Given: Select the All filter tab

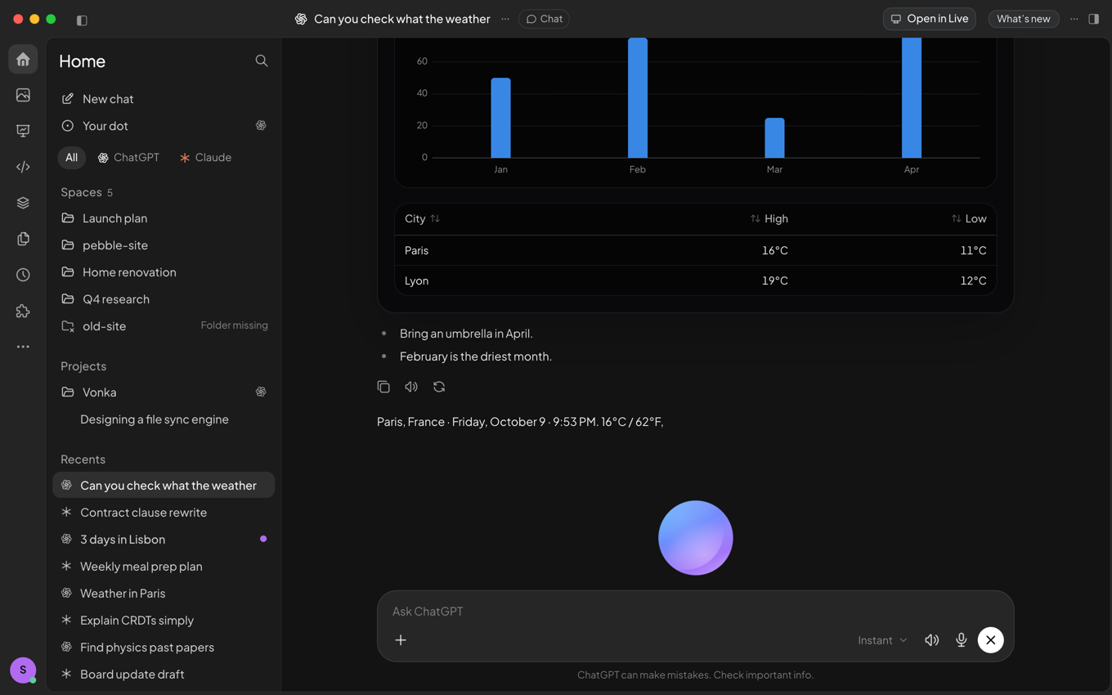Looking at the screenshot, I should coord(72,158).
